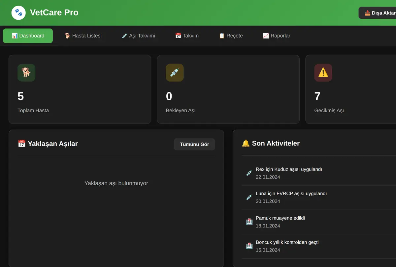Image resolution: width=396 pixels, height=267 pixels.
Task: Click the Dışa Aktar button
Action: point(378,13)
